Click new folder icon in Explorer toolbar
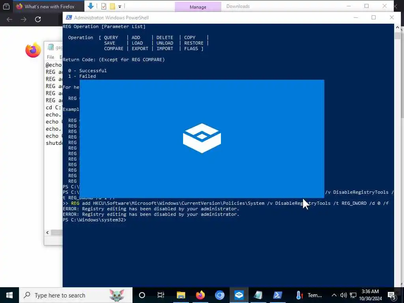Screen dimensions: 404x303 pyautogui.click(x=112, y=6)
